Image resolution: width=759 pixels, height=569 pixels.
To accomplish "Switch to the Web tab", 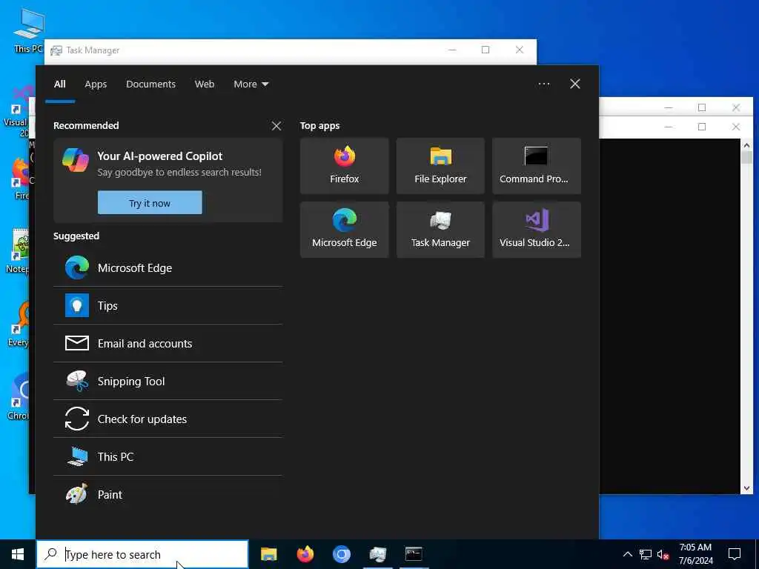I will click(x=205, y=84).
